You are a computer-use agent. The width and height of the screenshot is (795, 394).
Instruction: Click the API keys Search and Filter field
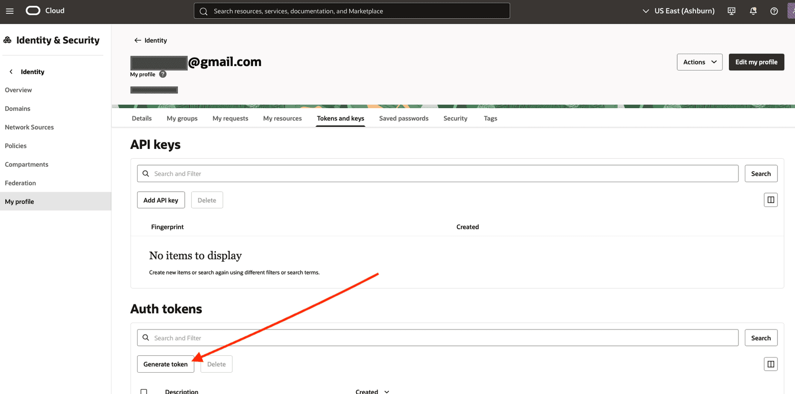tap(437, 174)
